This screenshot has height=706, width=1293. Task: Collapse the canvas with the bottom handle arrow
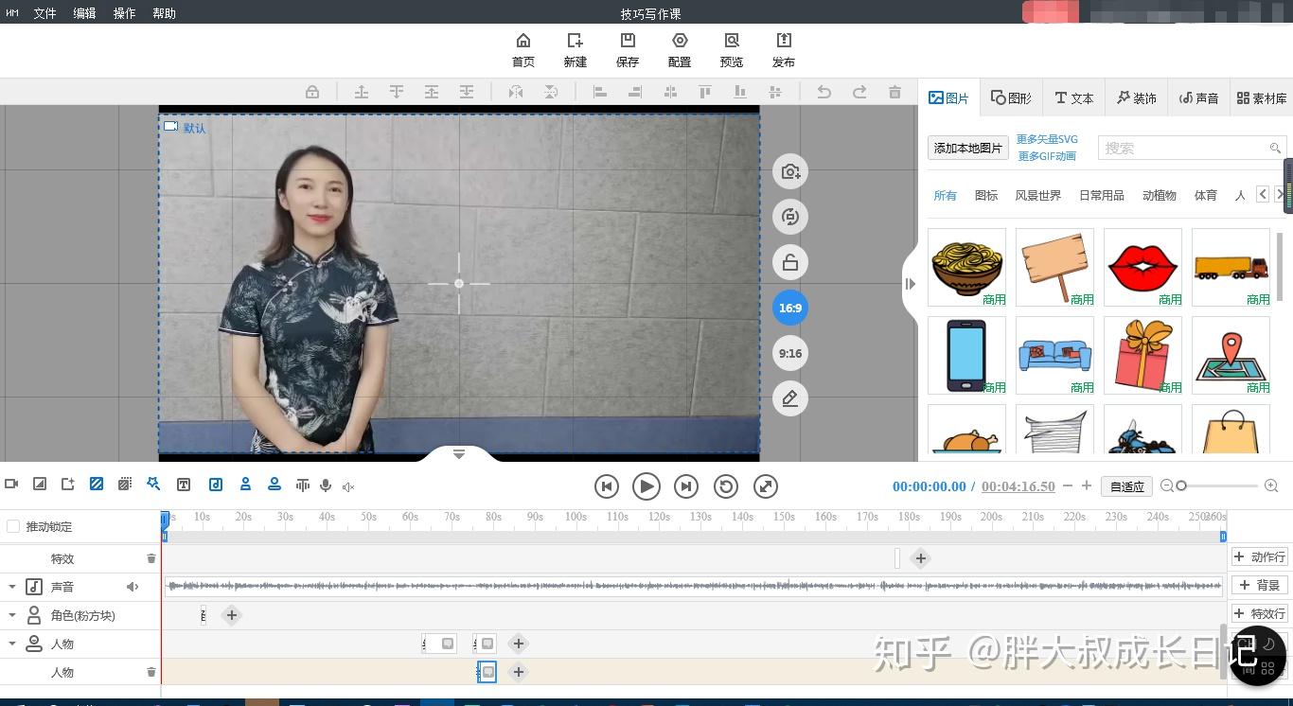click(459, 454)
